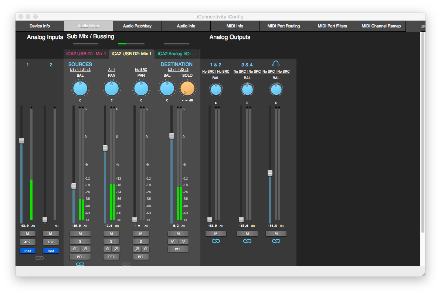Invert right phase on U1:1 source channel
The width and height of the screenshot is (441, 295).
pos(85,249)
